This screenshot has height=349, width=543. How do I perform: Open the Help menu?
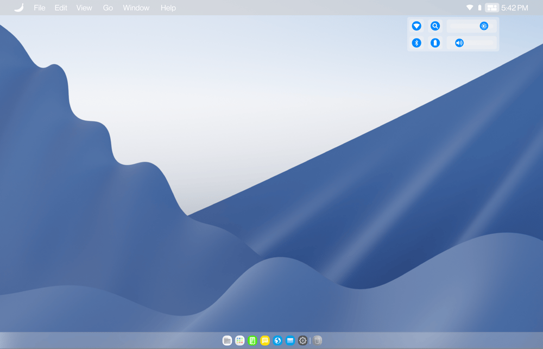[168, 8]
